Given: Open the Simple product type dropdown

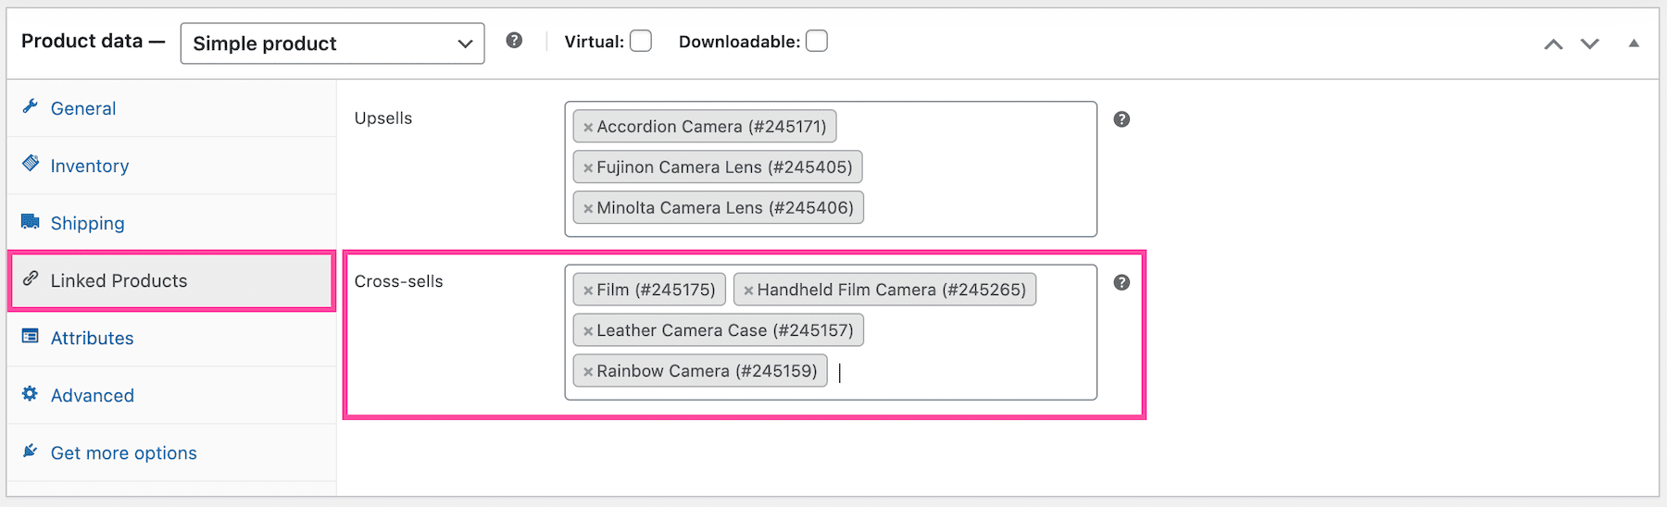Looking at the screenshot, I should tap(332, 43).
